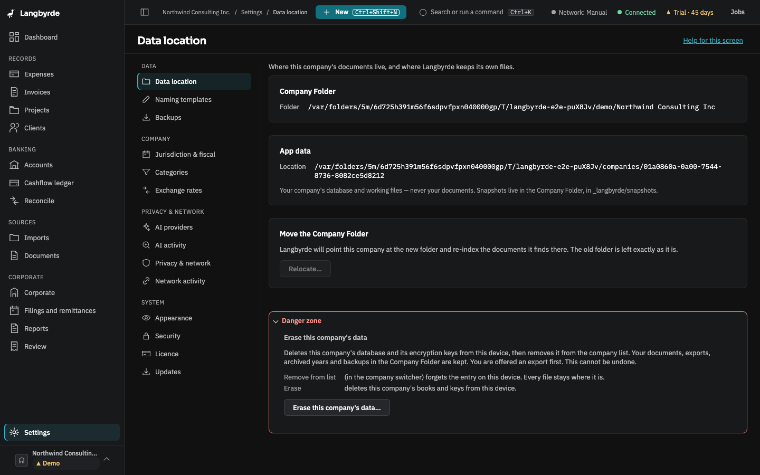Viewport: 760px width, 475px height.
Task: Select the Data location settings tab
Action: click(x=194, y=82)
